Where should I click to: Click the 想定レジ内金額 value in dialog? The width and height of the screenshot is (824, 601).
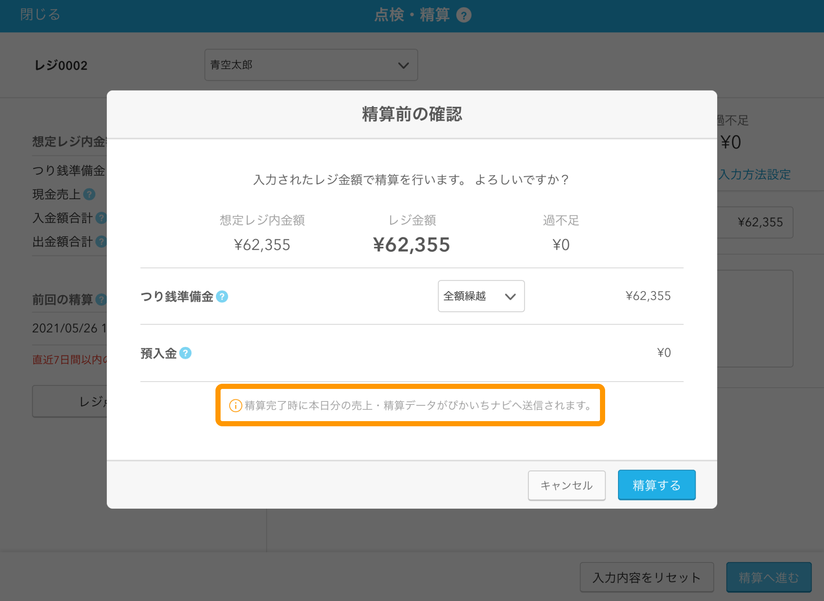click(x=262, y=245)
